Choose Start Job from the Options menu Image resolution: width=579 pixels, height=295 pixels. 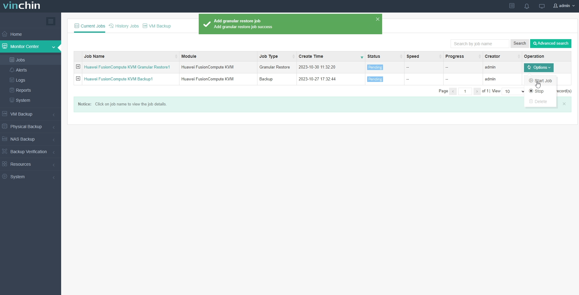point(540,81)
